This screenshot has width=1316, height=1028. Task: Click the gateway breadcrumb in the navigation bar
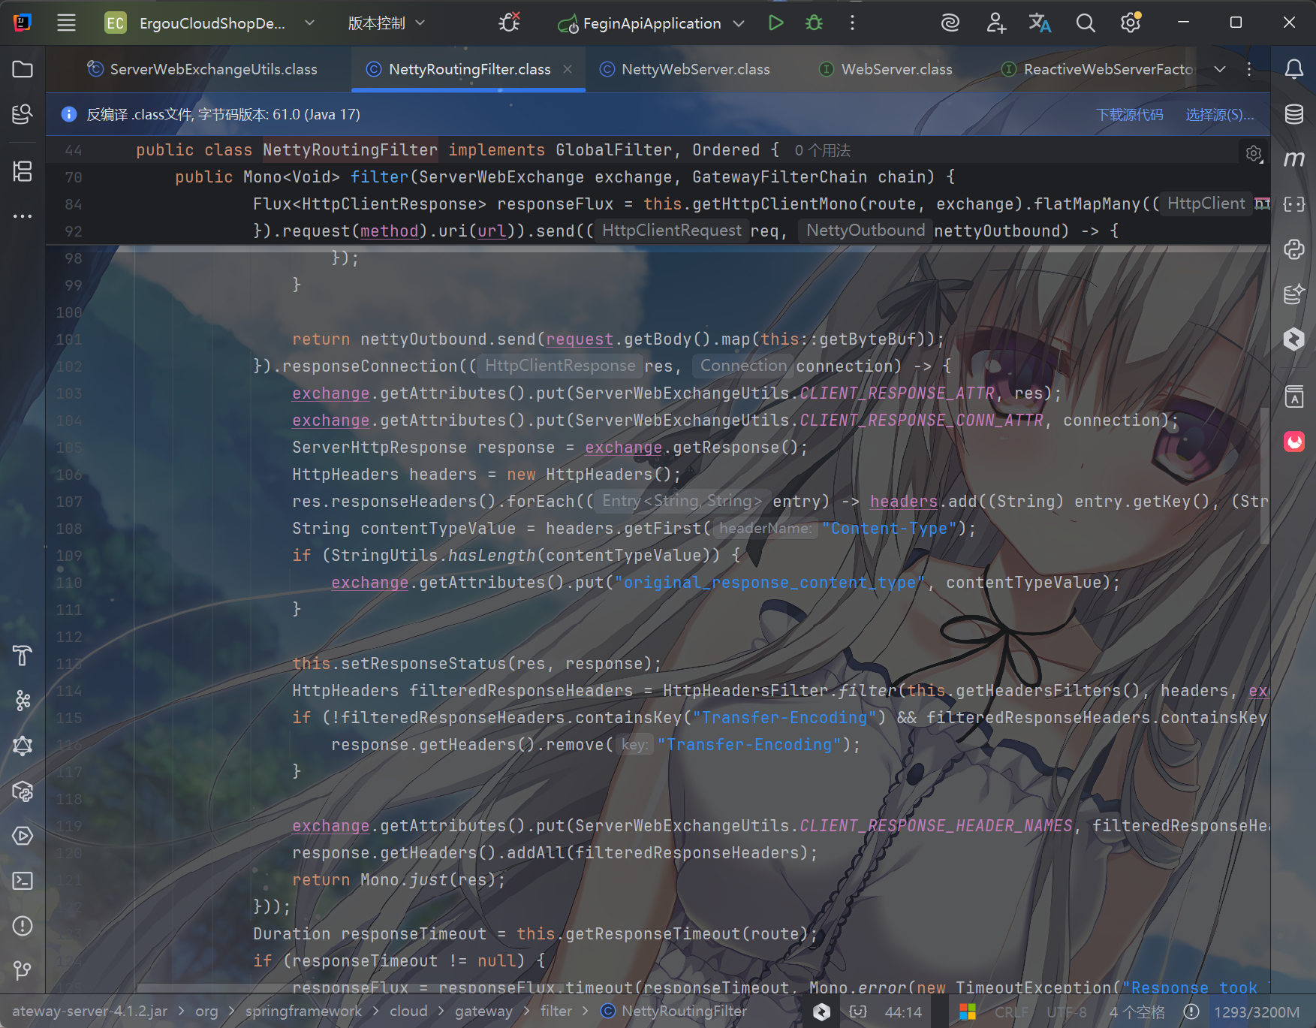coord(483,1011)
